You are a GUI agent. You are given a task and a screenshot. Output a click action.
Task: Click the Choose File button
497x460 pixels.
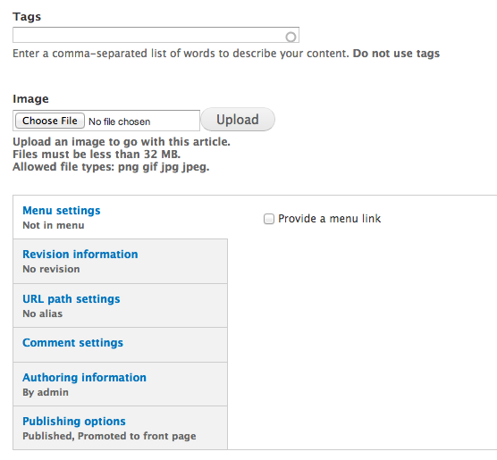tap(50, 121)
